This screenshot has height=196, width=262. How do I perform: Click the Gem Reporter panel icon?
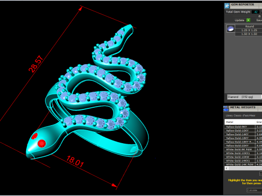tap(227, 6)
